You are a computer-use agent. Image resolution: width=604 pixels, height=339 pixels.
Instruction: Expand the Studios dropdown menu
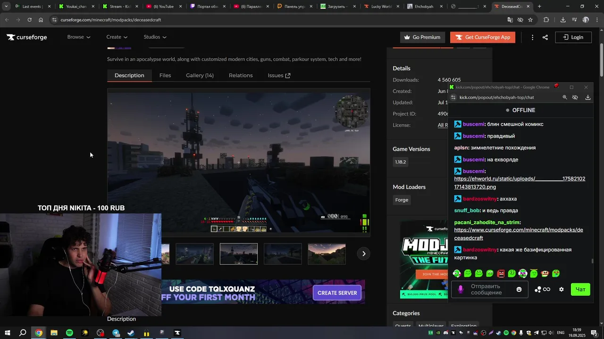tap(155, 37)
